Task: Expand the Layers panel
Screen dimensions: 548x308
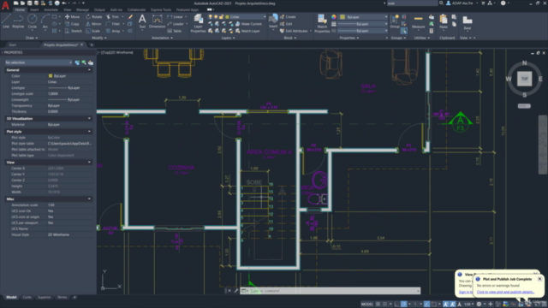Action: pos(228,38)
